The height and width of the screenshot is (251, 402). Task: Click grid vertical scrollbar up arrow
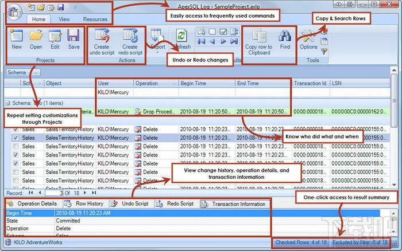[x=394, y=70]
